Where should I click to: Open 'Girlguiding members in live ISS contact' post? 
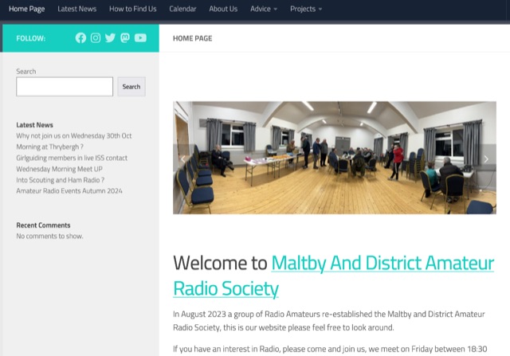coord(72,158)
